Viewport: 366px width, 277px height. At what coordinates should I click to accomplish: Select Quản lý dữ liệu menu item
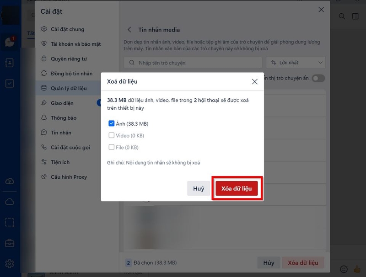[x=68, y=88]
